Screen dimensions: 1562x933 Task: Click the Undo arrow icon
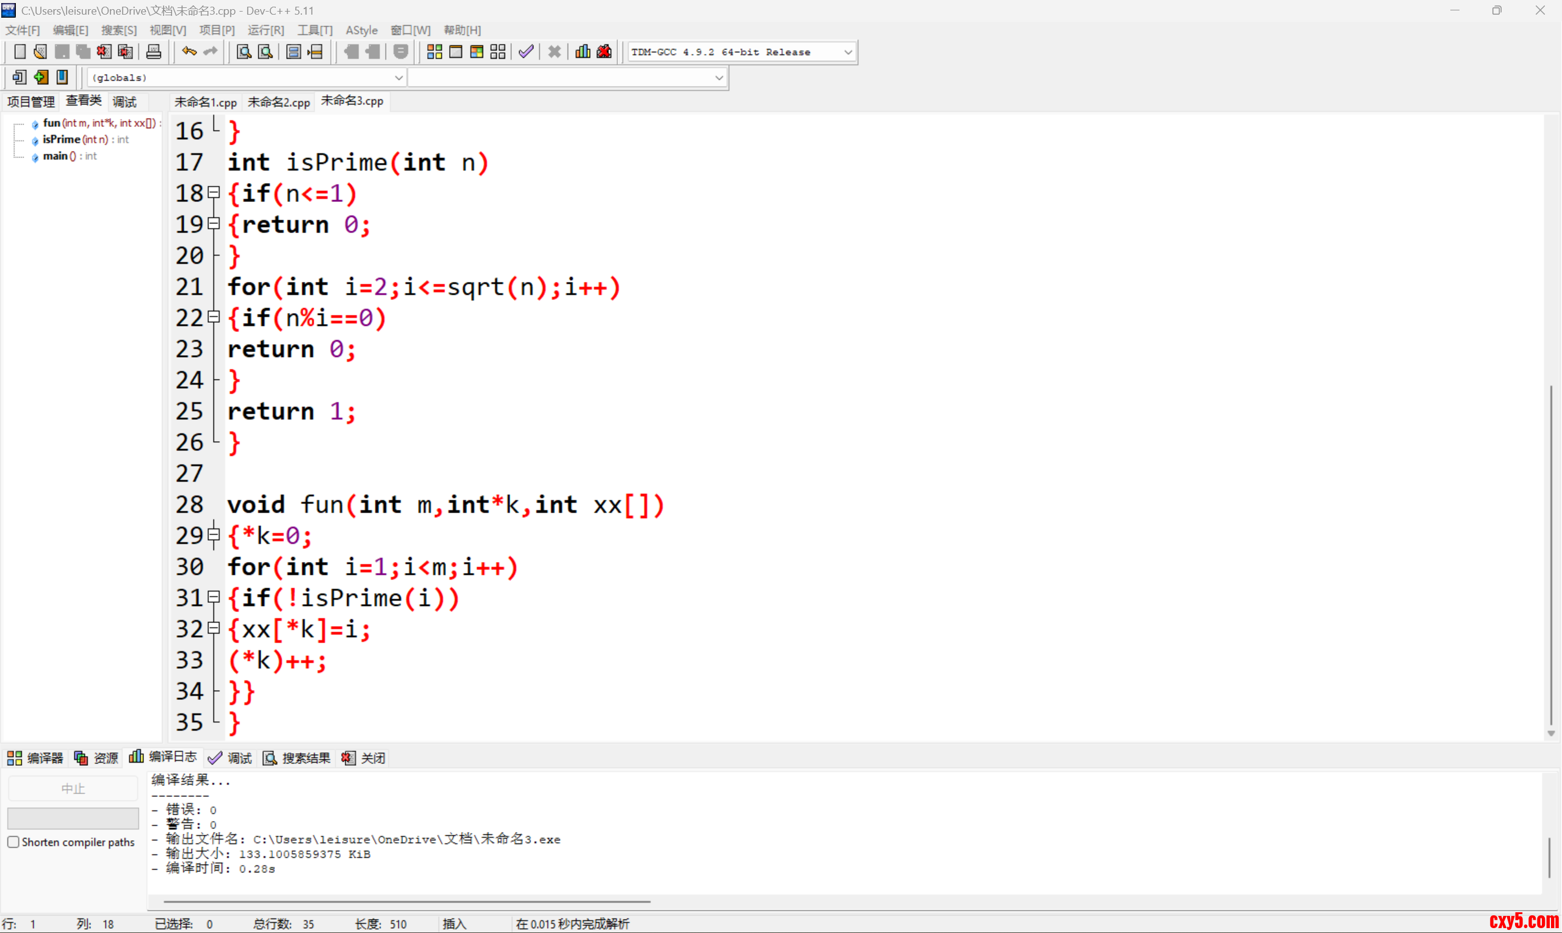[189, 51]
